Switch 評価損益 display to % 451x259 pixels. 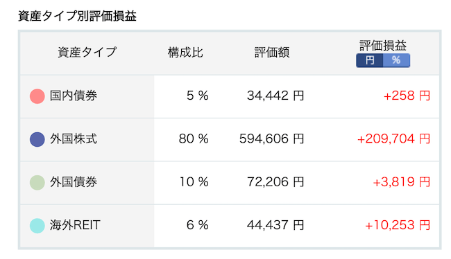coord(396,60)
